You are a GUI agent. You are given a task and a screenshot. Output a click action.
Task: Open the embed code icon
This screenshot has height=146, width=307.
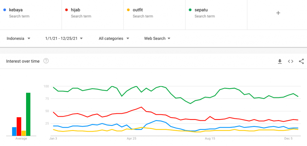pyautogui.click(x=291, y=61)
